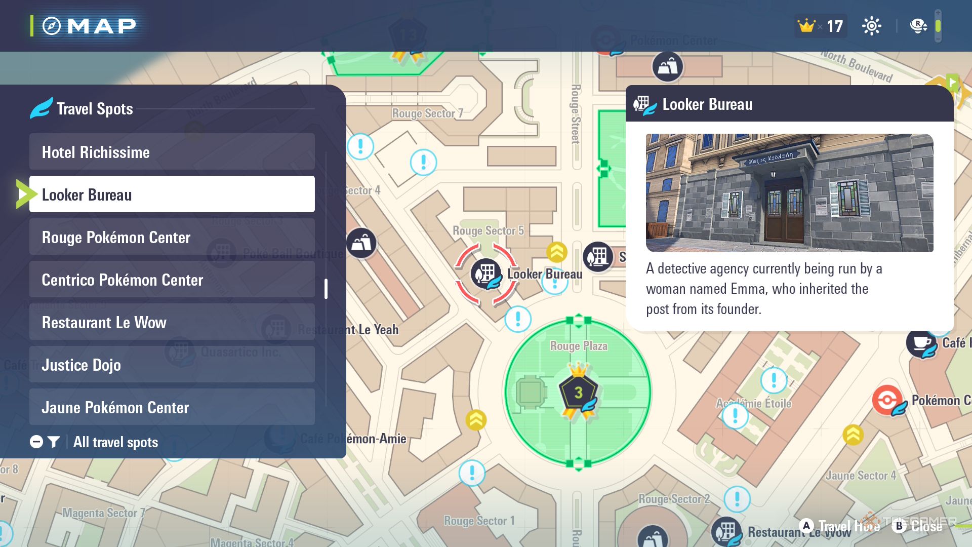Select Rouge Pokémon Center in list
972x547 pixels.
point(172,237)
